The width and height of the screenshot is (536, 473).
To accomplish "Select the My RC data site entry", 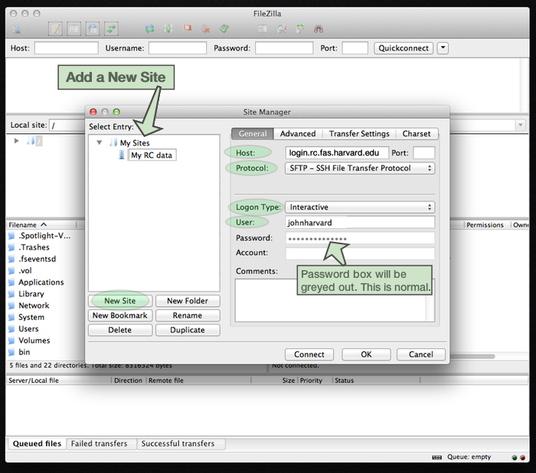I will [152, 155].
